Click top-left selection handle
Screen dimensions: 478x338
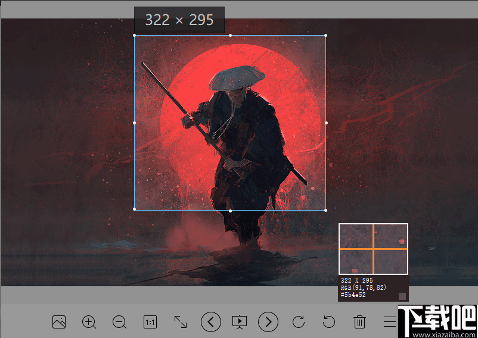tap(135, 35)
